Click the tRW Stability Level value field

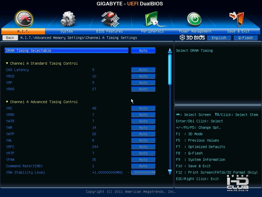click(x=143, y=172)
